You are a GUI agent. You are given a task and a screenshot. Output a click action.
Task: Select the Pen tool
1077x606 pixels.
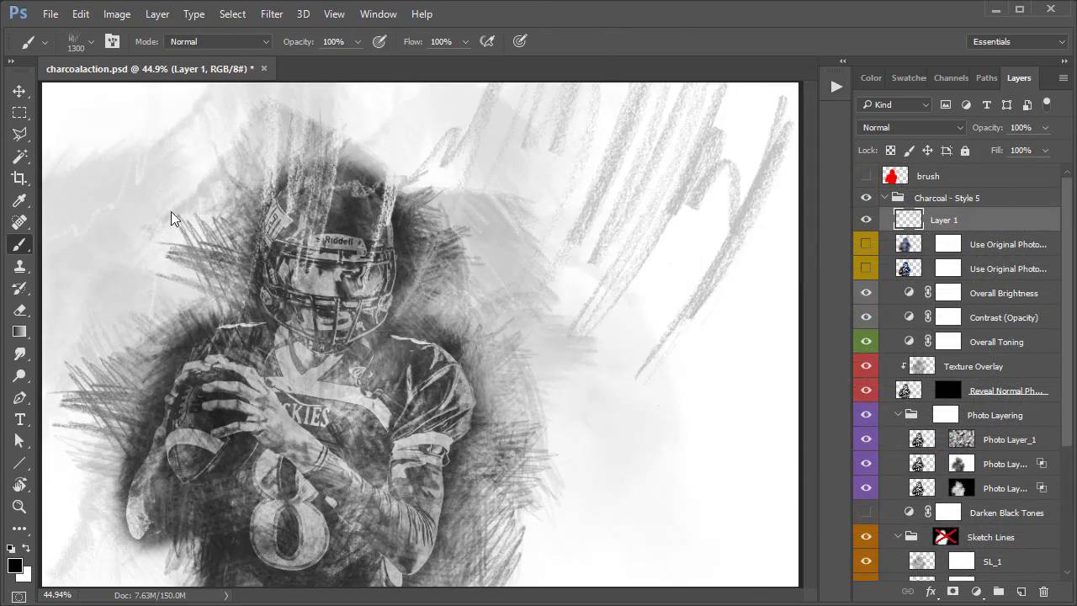point(19,398)
